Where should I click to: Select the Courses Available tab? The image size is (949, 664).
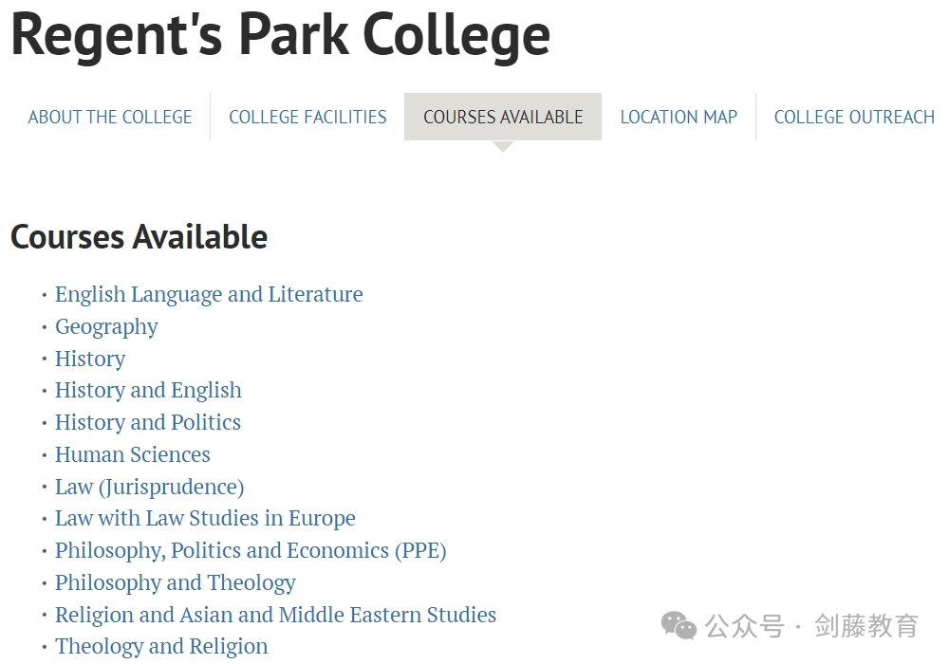[x=503, y=117]
